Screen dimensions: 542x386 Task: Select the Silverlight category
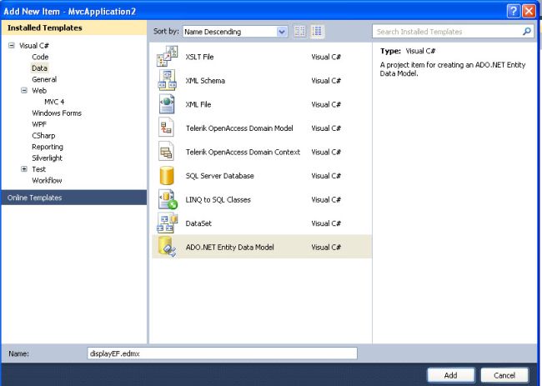click(x=47, y=158)
